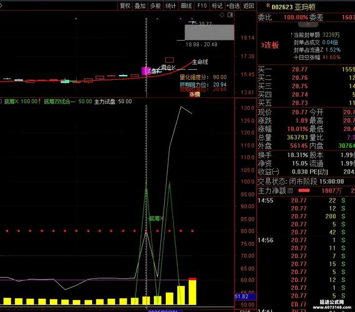The image size is (355, 312).
Task: Click 当前封单额 3239万 value
Action: point(331,35)
